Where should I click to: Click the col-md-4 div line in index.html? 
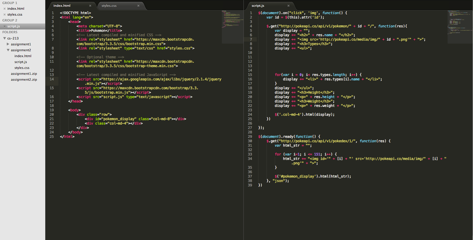(x=114, y=124)
